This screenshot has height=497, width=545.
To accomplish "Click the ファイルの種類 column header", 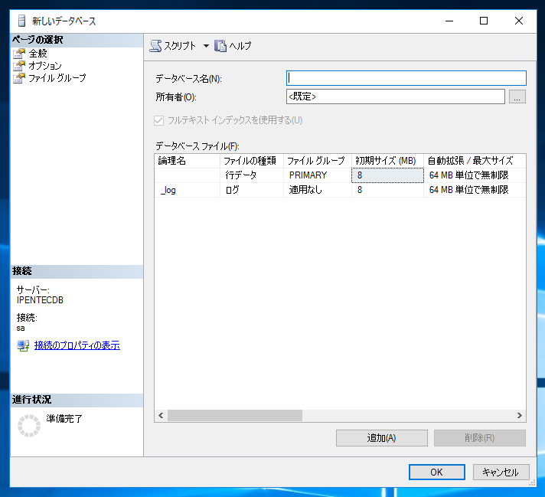I will pos(252,161).
